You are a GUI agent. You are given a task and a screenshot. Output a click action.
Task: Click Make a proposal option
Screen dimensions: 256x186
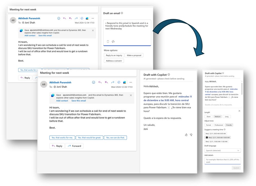click(134, 55)
